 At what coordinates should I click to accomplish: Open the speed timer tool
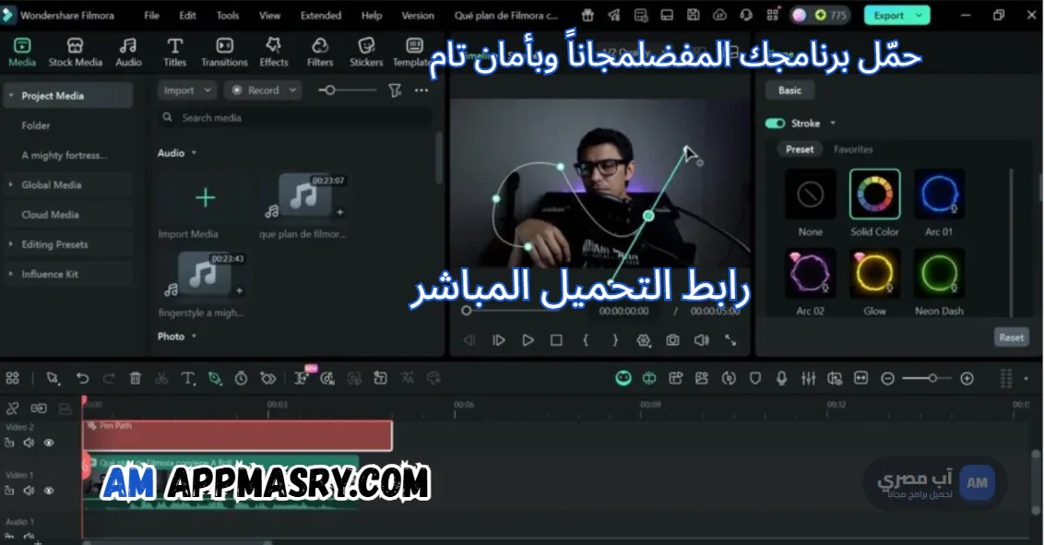tap(241, 379)
